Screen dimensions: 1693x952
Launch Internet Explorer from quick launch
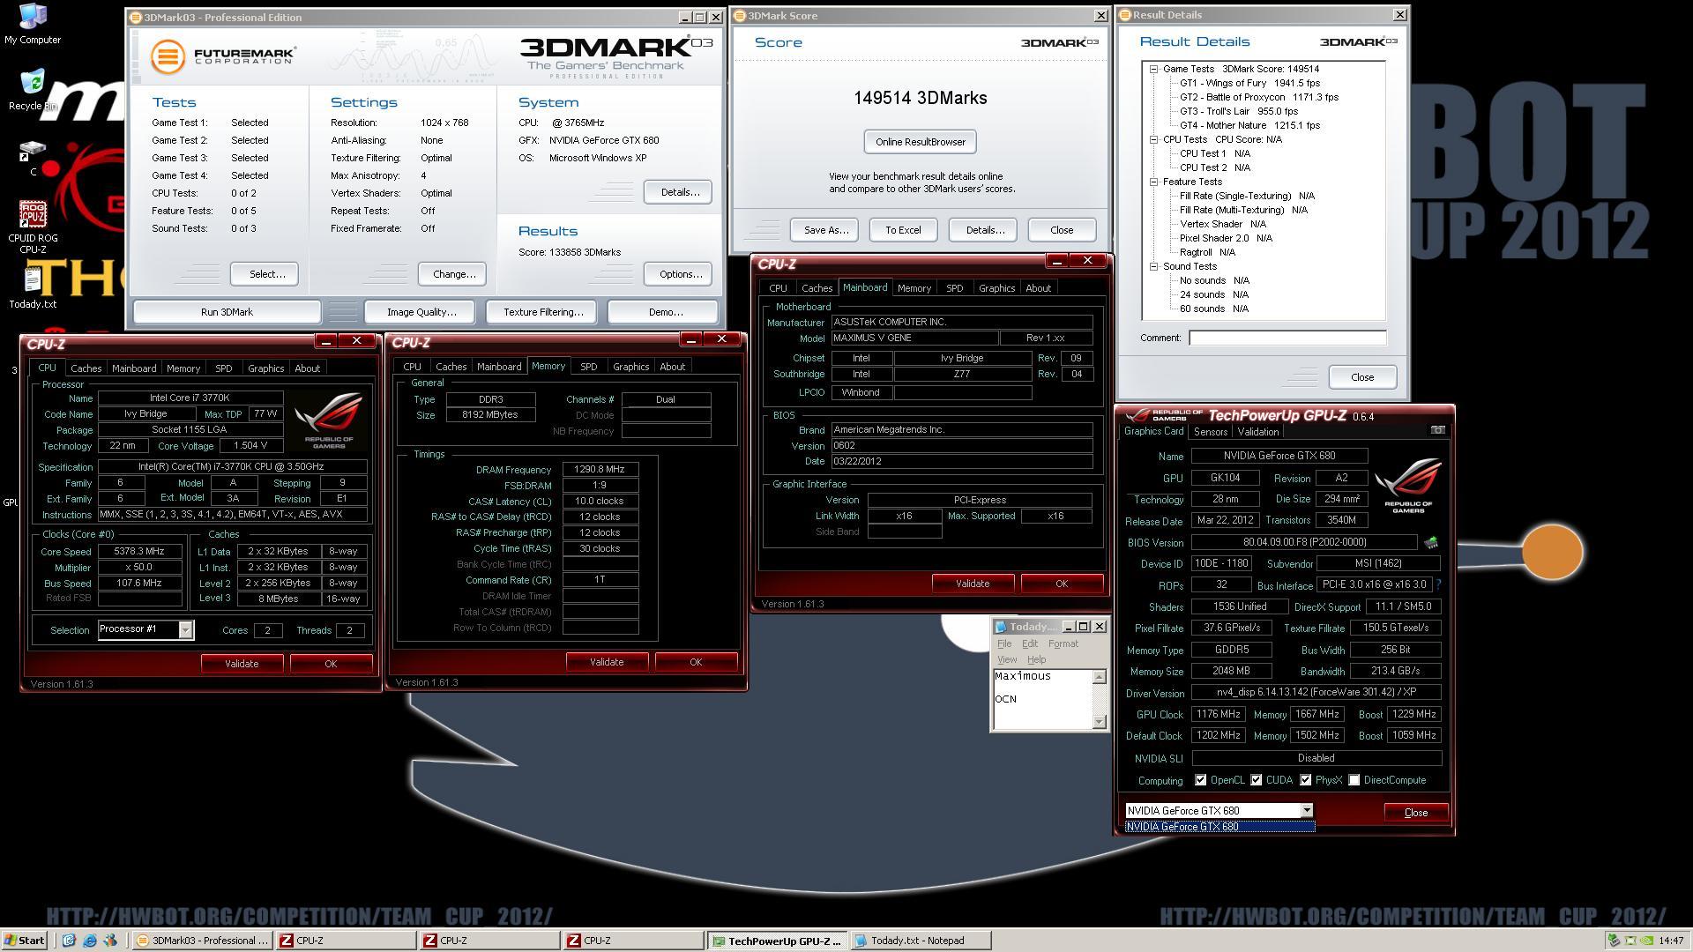pos(89,941)
